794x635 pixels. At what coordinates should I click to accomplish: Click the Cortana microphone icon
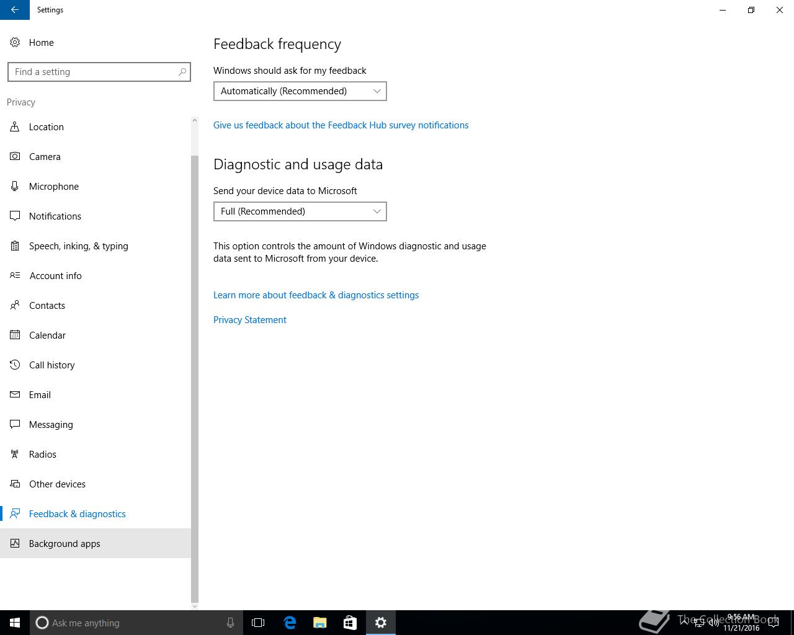tap(230, 623)
